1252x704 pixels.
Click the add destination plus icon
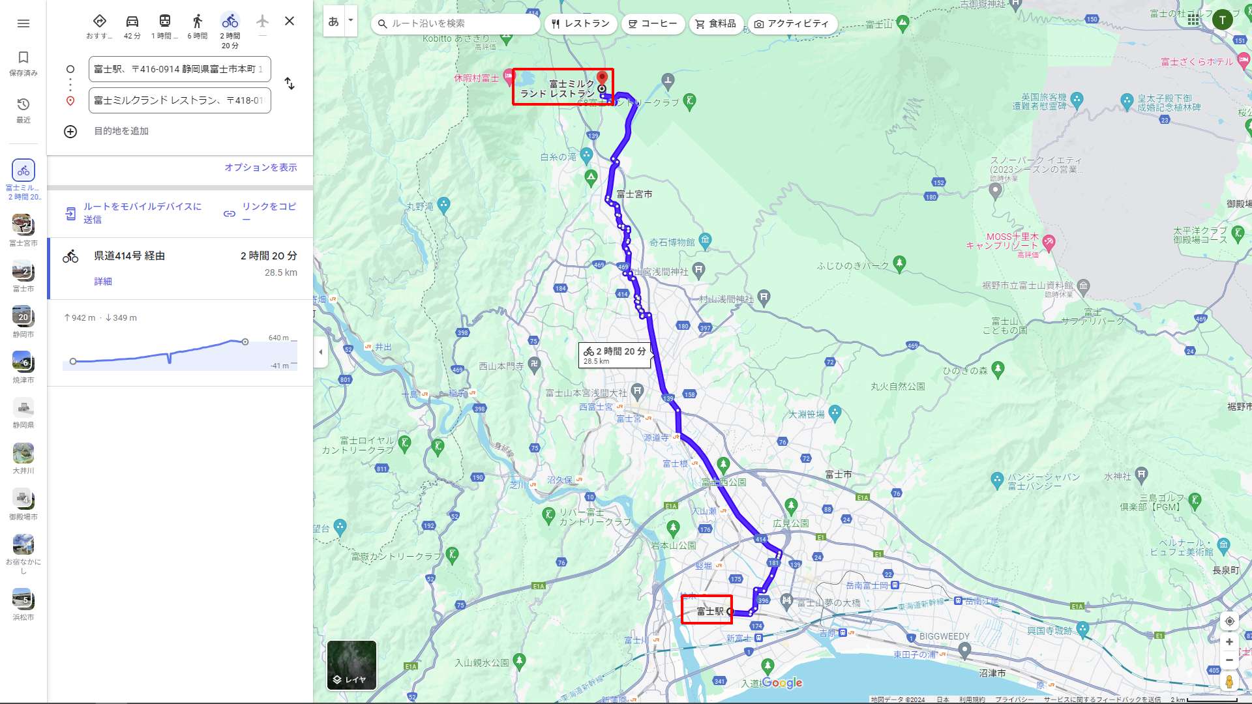tap(70, 132)
